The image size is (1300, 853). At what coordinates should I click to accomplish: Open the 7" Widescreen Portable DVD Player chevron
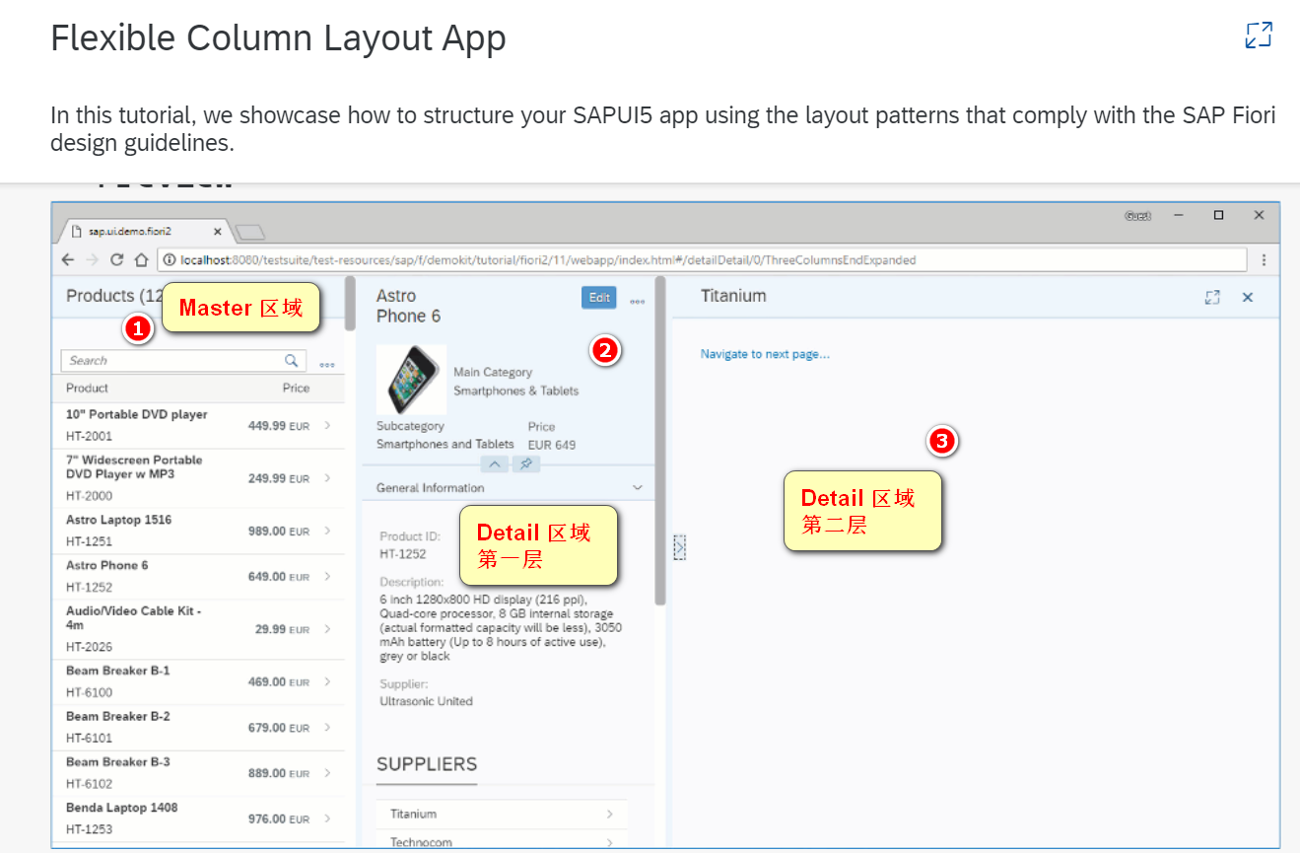[x=327, y=478]
